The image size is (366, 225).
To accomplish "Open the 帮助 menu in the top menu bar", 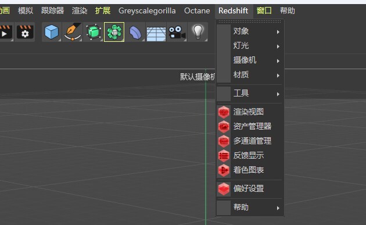I will [x=288, y=10].
